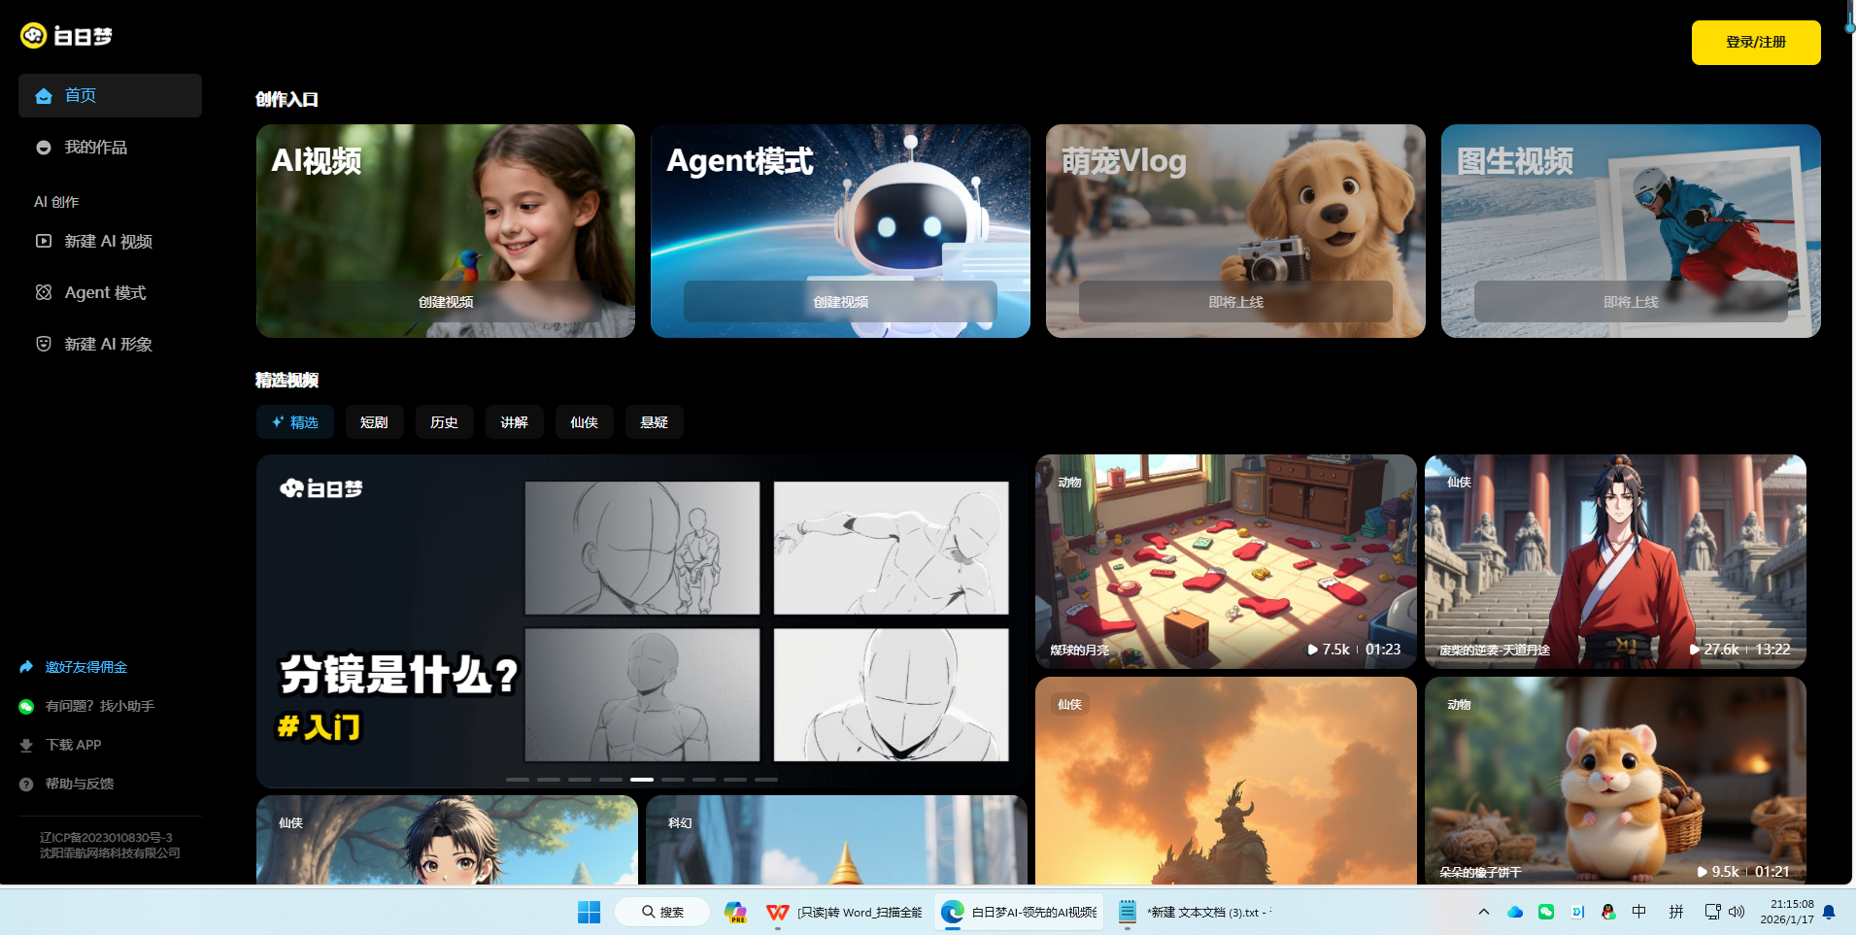Select the active fifth carousel indicator dot
The image size is (1856, 935).
642,780
